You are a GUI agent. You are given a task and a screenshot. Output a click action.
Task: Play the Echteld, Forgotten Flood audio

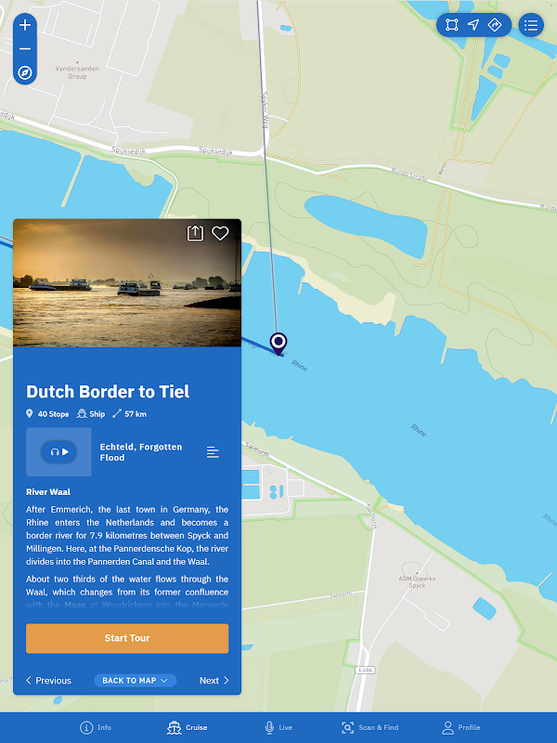tap(59, 451)
